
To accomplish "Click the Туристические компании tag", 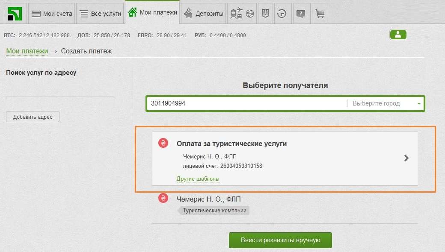I will tap(214, 211).
